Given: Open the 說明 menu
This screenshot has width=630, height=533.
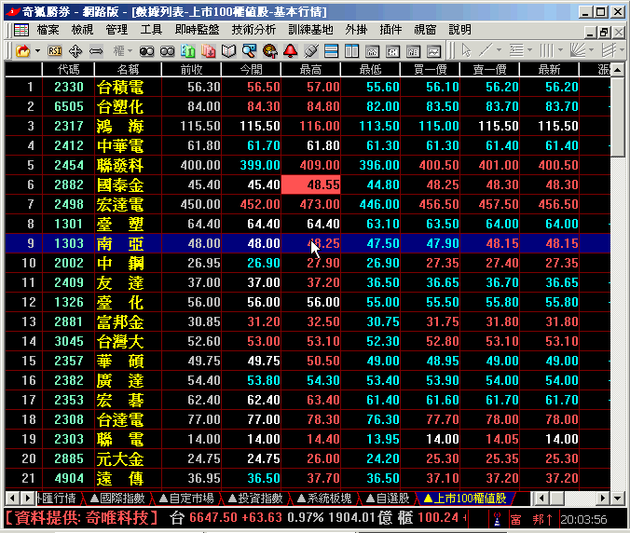Looking at the screenshot, I should click(459, 30).
